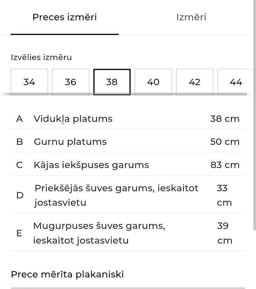The height and width of the screenshot is (289, 256).
Task: Pick size 40
Action: (x=153, y=82)
